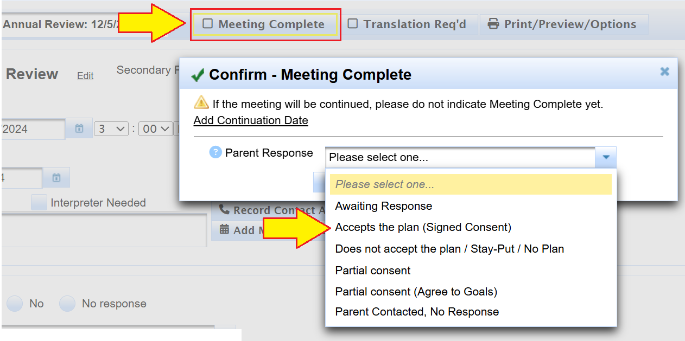The width and height of the screenshot is (685, 341).
Task: Click the Edit link beside Review
Action: click(85, 76)
